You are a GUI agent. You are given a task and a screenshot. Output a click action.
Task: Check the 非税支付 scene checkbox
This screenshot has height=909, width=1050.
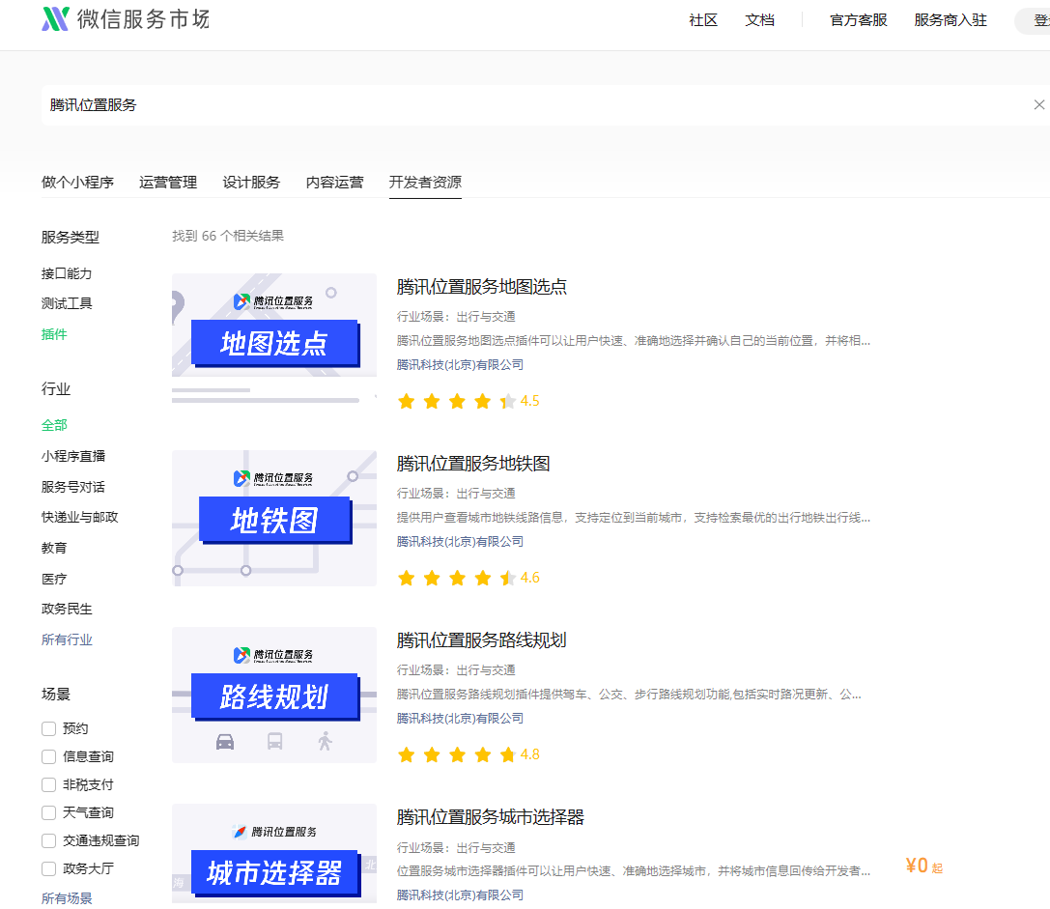click(x=49, y=784)
